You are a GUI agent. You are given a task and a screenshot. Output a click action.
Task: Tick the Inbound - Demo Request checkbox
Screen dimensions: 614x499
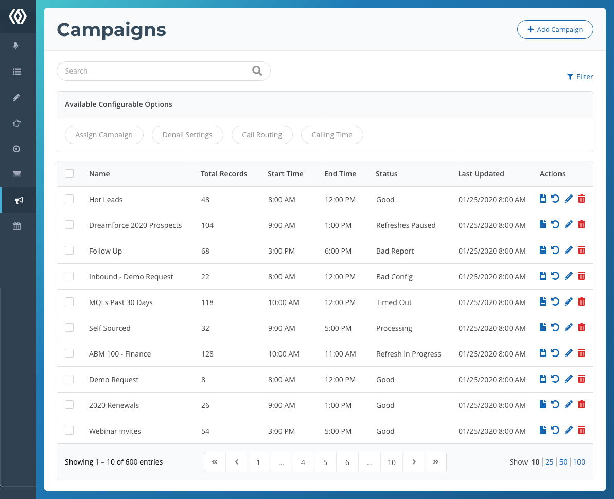tap(69, 276)
